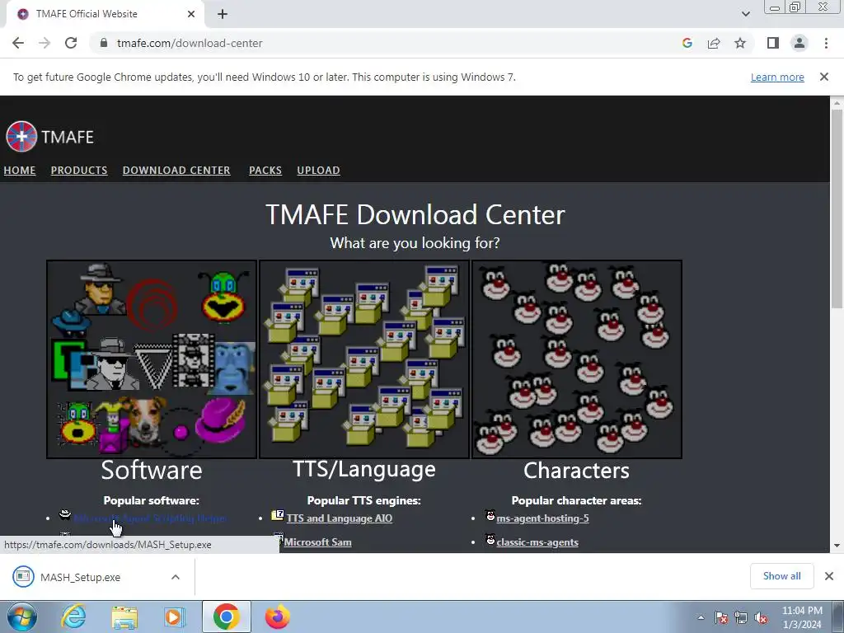Open the Chrome side panel icon

[x=773, y=43]
